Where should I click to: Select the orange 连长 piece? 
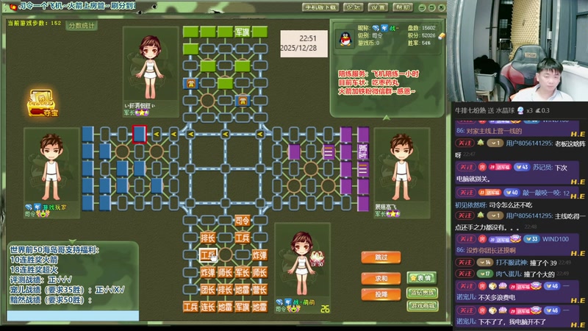click(208, 307)
